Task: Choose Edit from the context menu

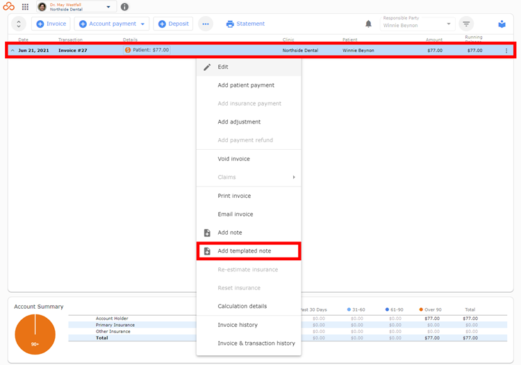Action: pyautogui.click(x=249, y=67)
